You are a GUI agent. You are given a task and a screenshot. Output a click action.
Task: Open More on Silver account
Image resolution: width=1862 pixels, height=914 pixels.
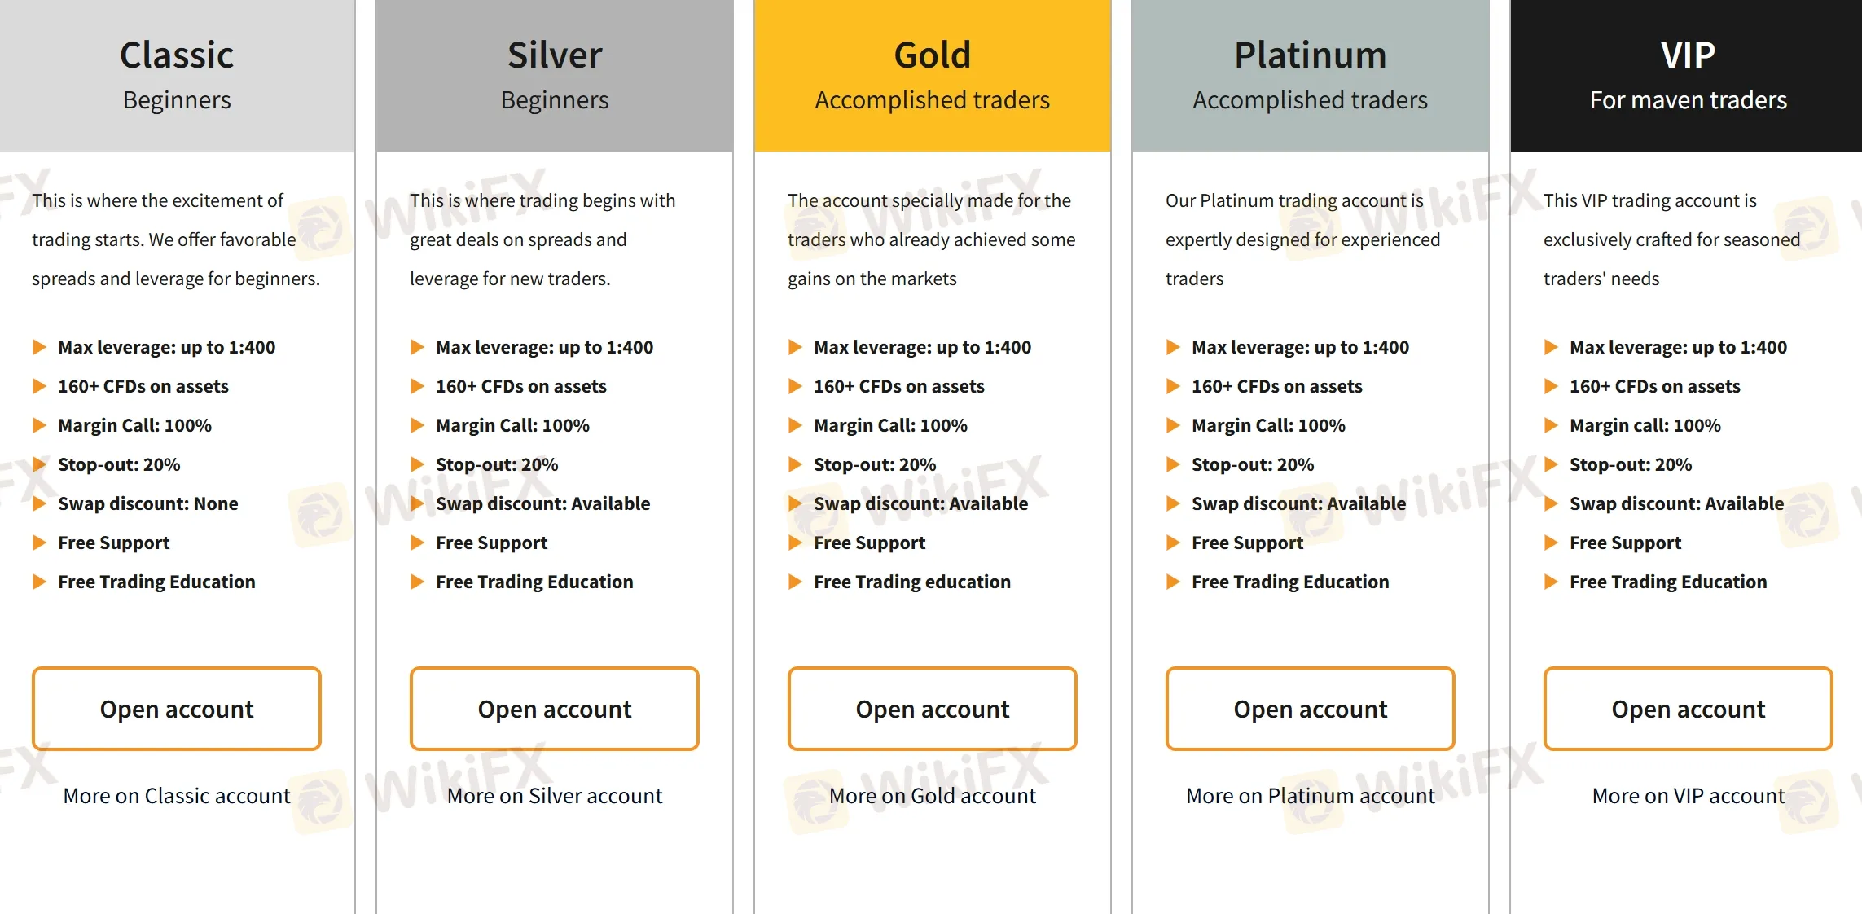[x=554, y=796]
